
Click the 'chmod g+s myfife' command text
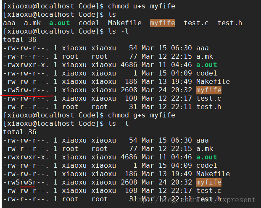click(x=142, y=115)
